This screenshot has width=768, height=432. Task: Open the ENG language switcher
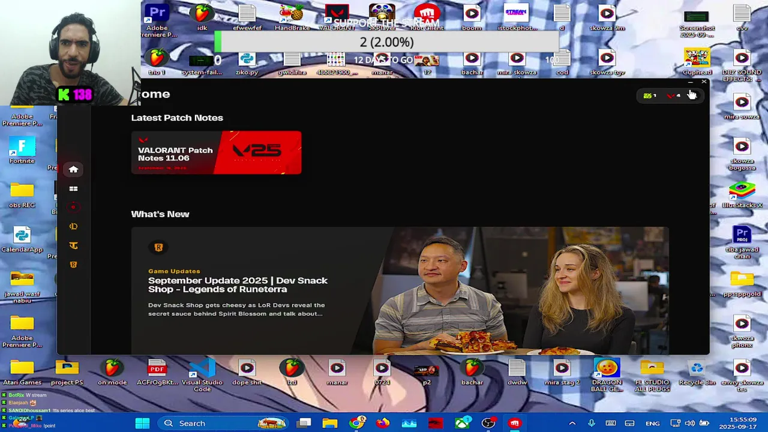point(652,424)
